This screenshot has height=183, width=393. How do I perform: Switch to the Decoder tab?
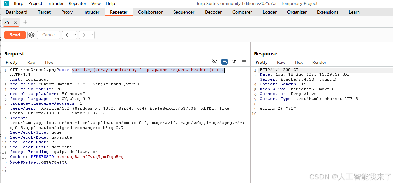coord(213,12)
